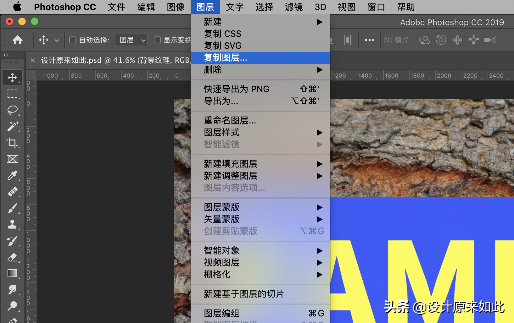The height and width of the screenshot is (323, 514).
Task: Click the 3D roll mode icon
Action: 441,40
